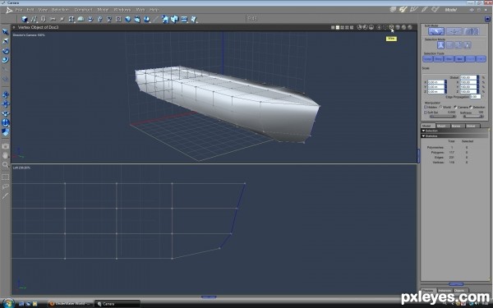Viewport: 493px width, 308px height.
Task: Select the arrow move tool in left toolbar
Action: point(6,32)
